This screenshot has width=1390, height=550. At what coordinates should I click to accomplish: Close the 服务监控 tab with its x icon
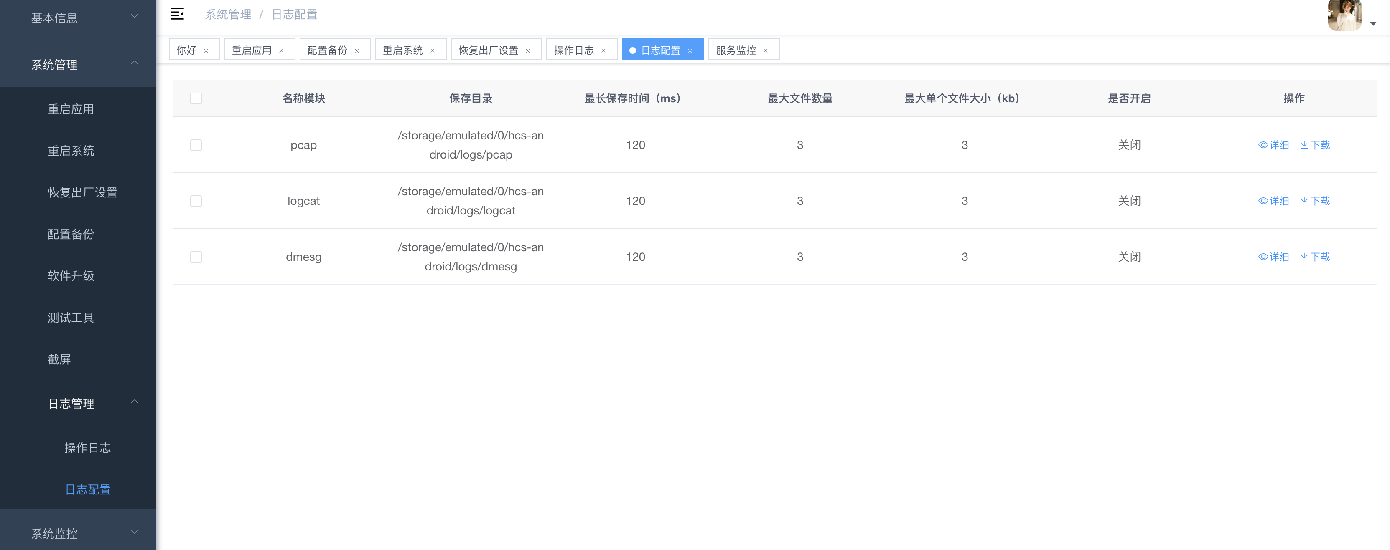point(765,50)
